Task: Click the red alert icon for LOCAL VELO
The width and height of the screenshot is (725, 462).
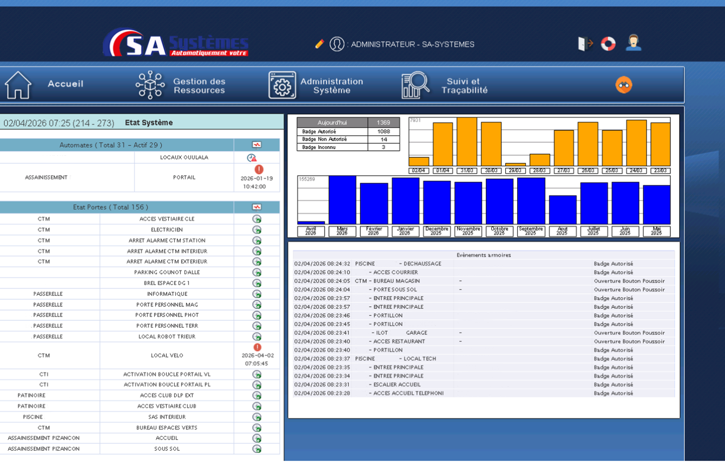Action: tap(257, 347)
